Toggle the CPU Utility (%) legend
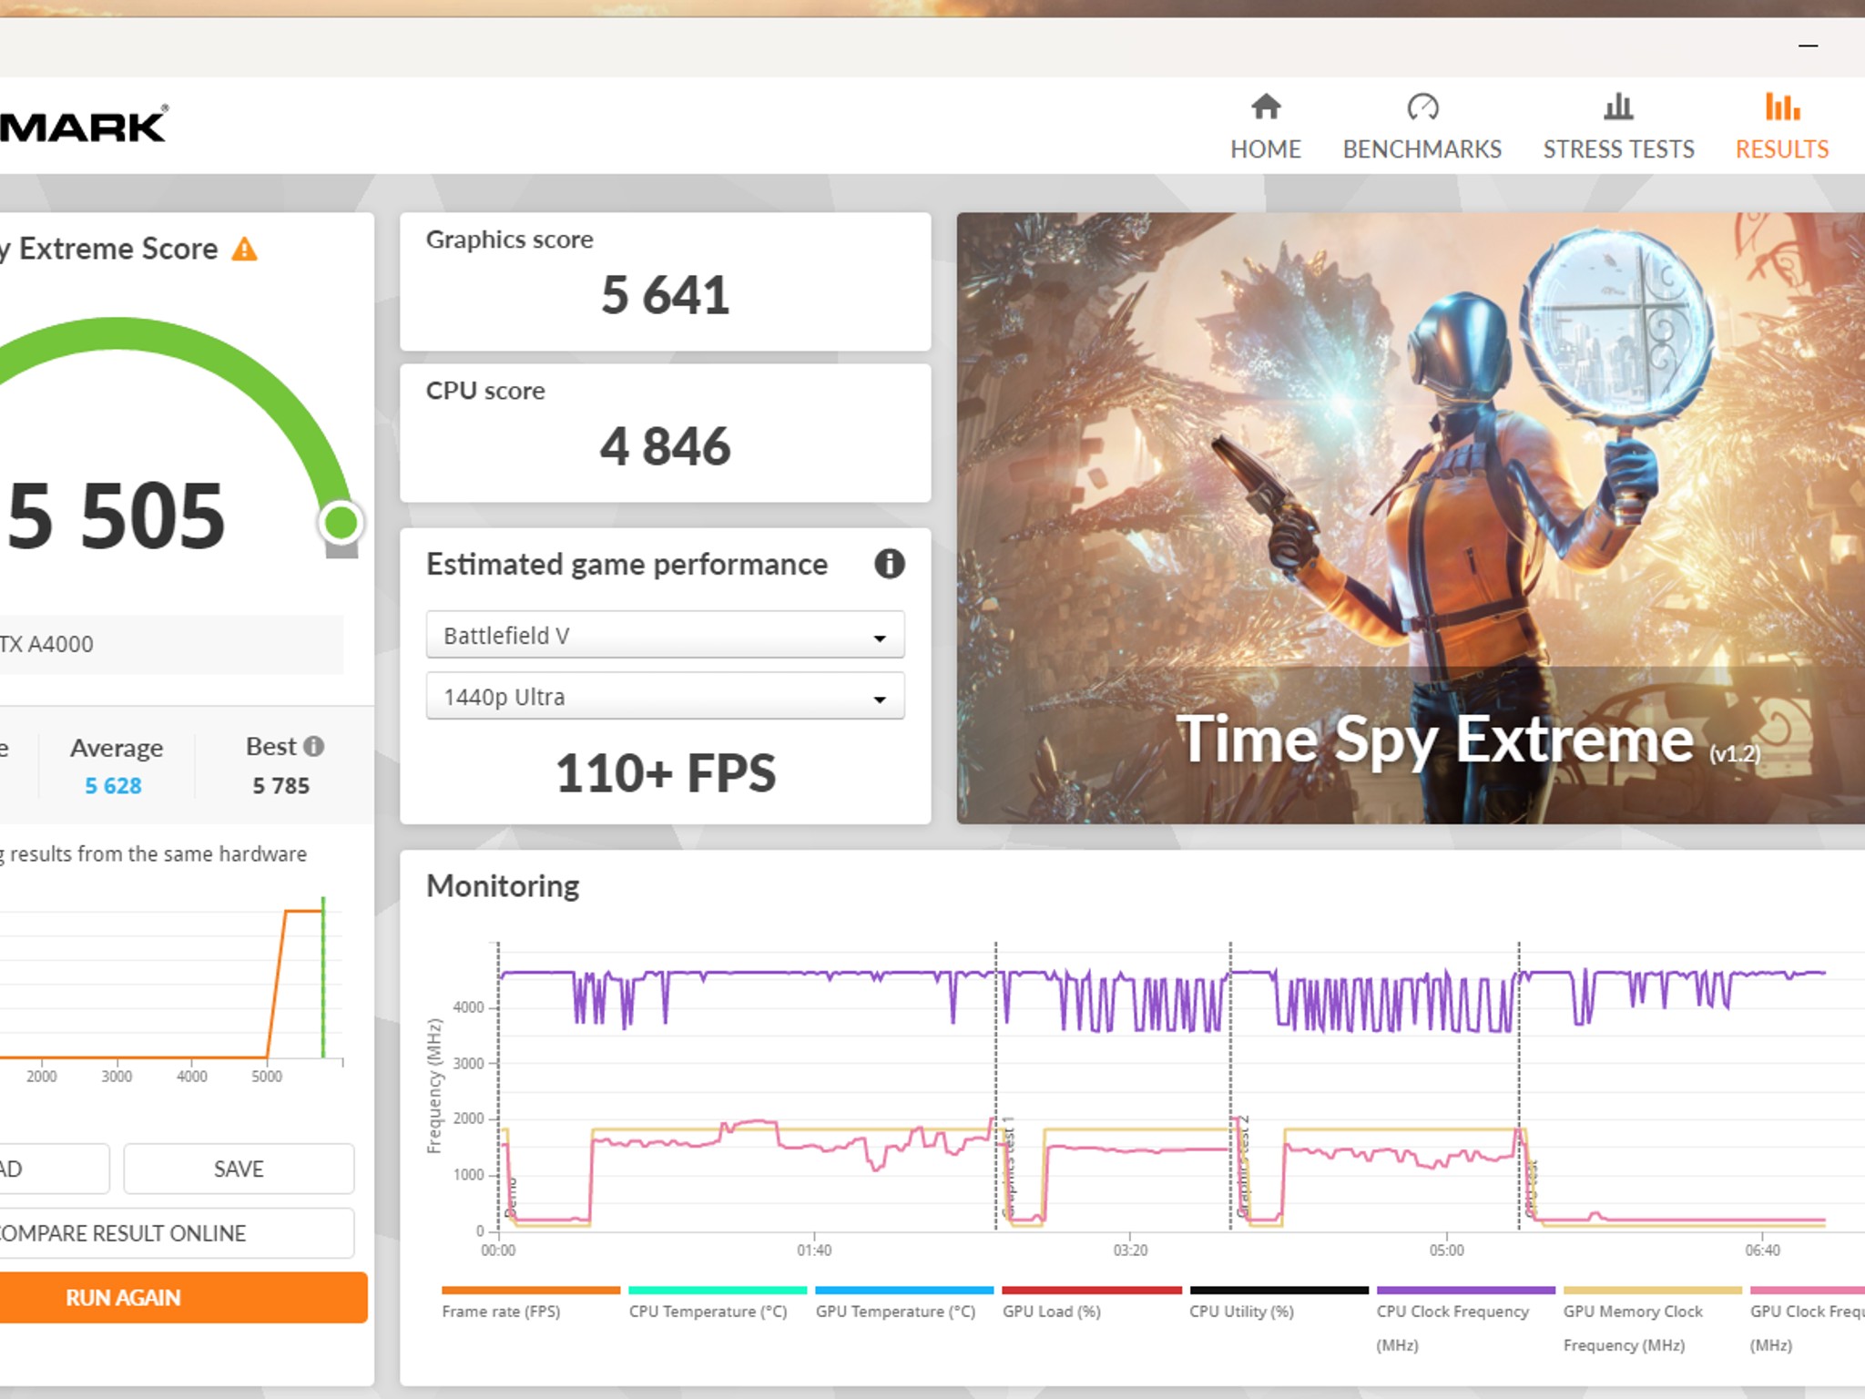The height and width of the screenshot is (1399, 1865). 1279,1303
